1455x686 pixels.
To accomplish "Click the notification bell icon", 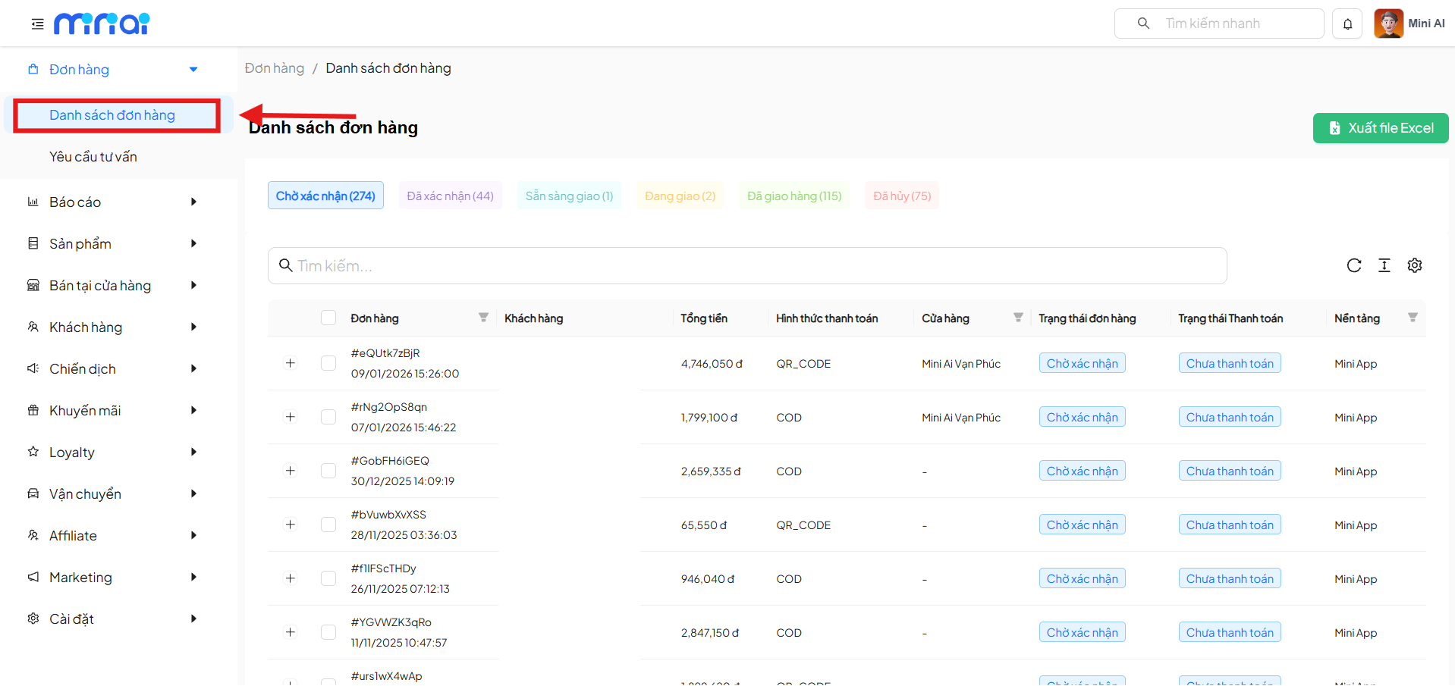I will point(1347,24).
